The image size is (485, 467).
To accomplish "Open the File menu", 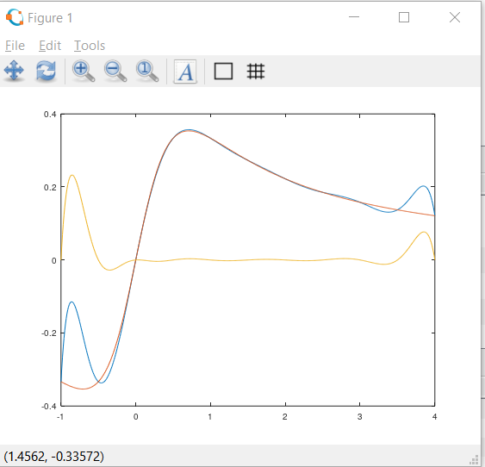I will click(x=15, y=46).
